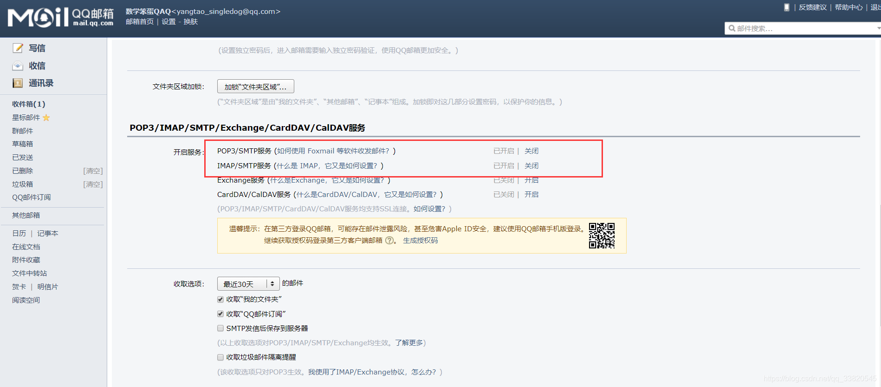The height and width of the screenshot is (387, 881).
Task: Open 什么是CardDAV/CalDAV help link
Action: 367,195
